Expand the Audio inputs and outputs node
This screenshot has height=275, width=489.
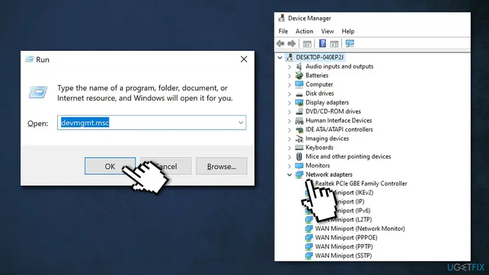pos(289,67)
